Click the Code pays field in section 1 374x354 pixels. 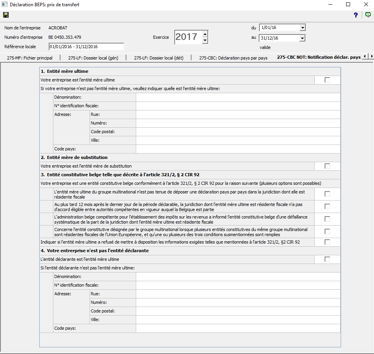238,149
